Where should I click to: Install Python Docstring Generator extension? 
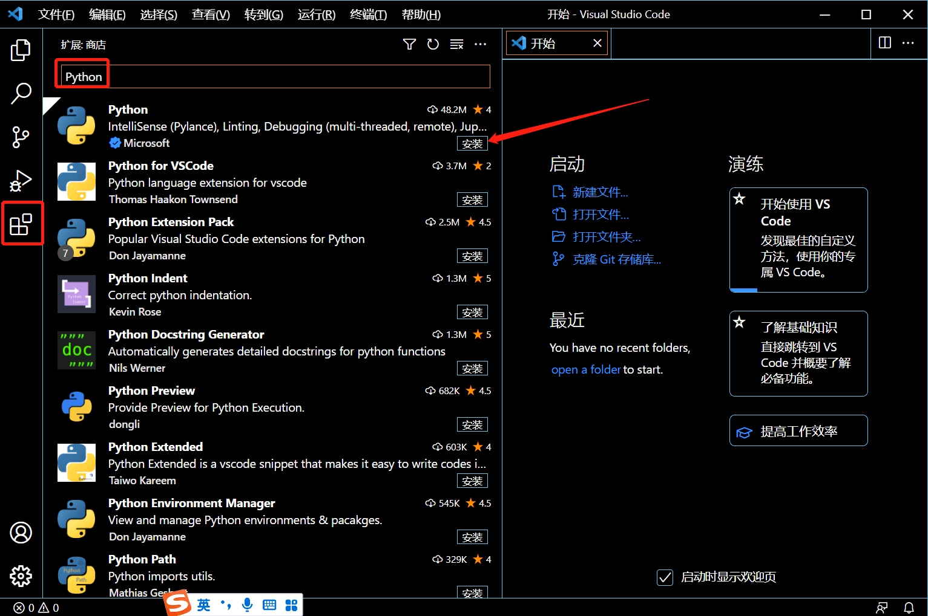(x=472, y=368)
